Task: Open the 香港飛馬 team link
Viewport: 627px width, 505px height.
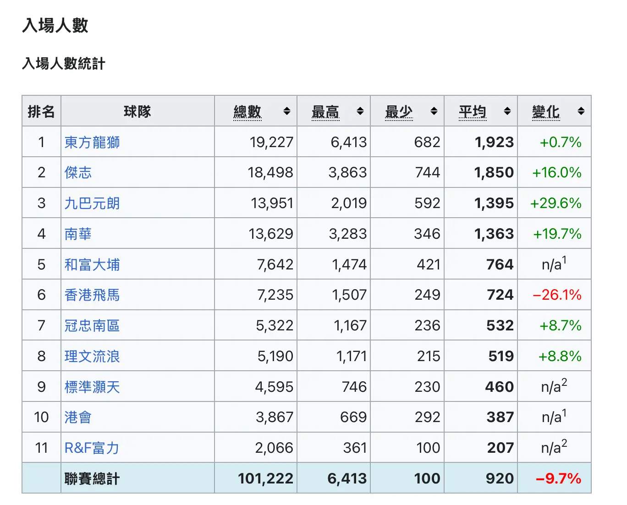Action: (92, 295)
